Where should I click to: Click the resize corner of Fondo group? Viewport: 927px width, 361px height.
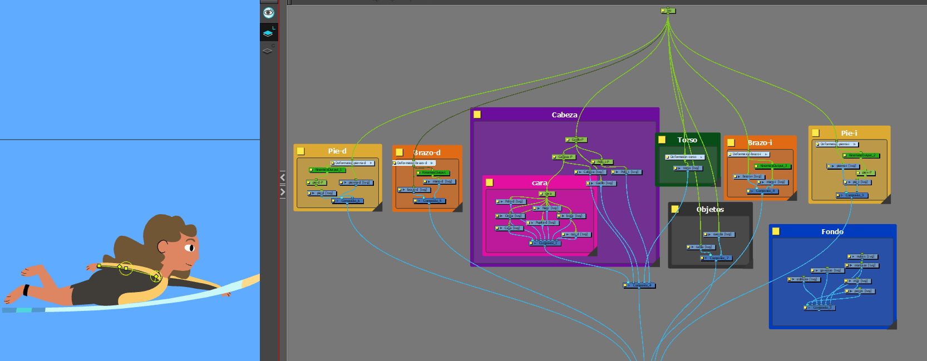[892, 325]
